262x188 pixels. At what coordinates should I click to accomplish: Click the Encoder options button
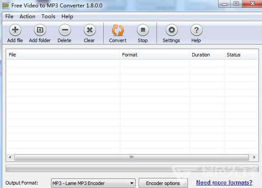pyautogui.click(x=163, y=183)
